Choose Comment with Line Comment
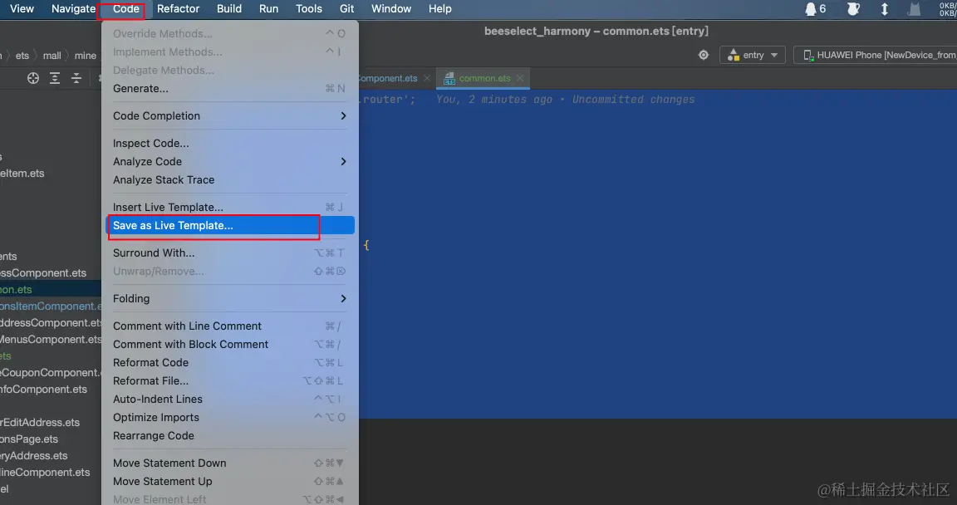The image size is (957, 505). (229, 326)
